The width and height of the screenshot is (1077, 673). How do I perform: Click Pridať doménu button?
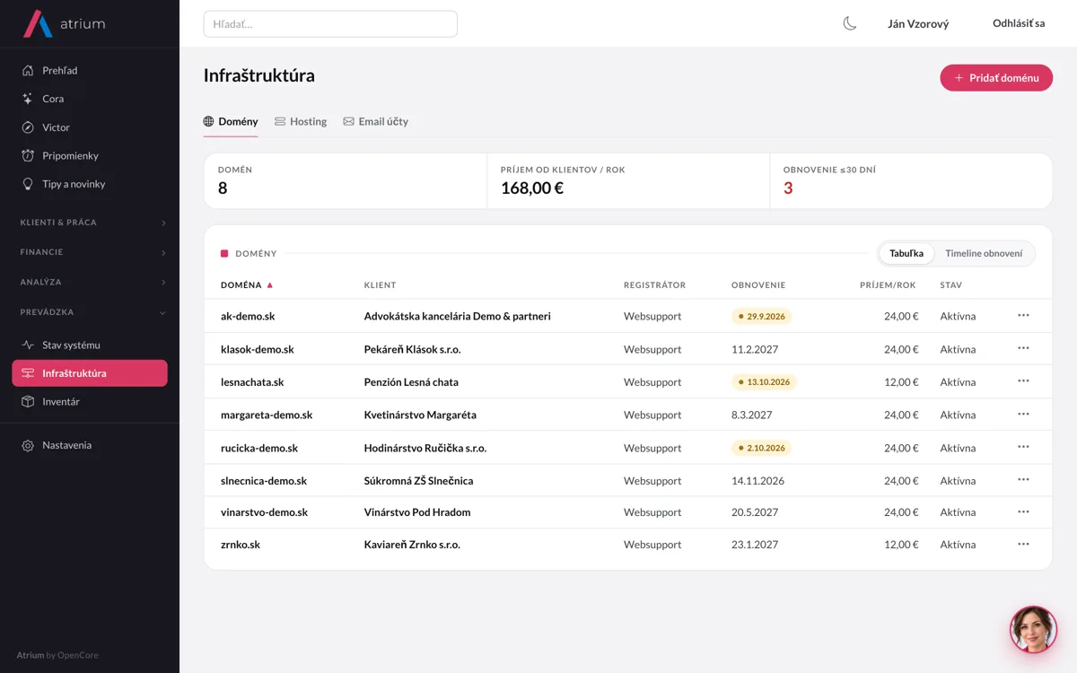coord(996,78)
